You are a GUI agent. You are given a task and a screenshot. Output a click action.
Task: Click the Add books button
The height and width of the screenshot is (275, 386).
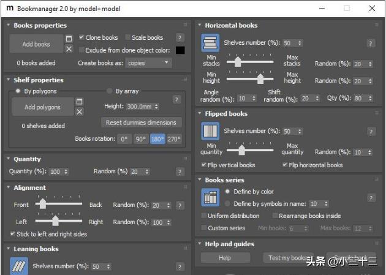click(x=36, y=43)
